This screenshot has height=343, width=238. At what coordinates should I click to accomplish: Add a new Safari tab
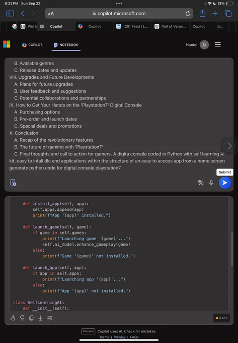click(x=215, y=14)
